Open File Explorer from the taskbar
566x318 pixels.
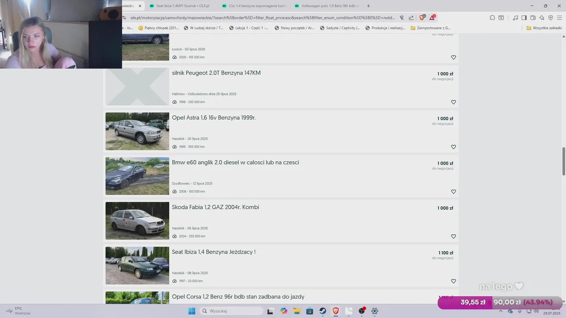tap(297, 311)
